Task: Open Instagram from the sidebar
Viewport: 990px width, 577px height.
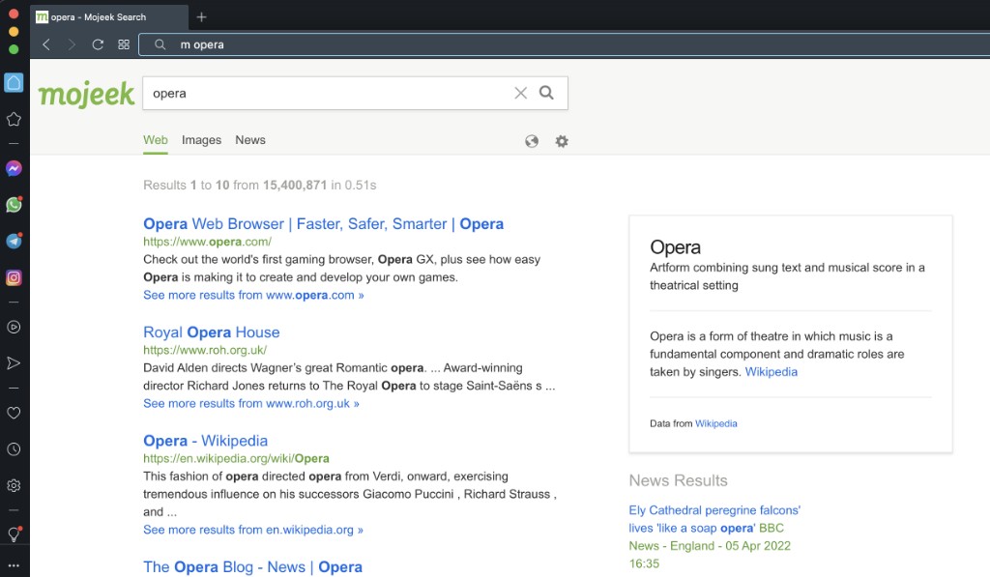Action: point(14,277)
